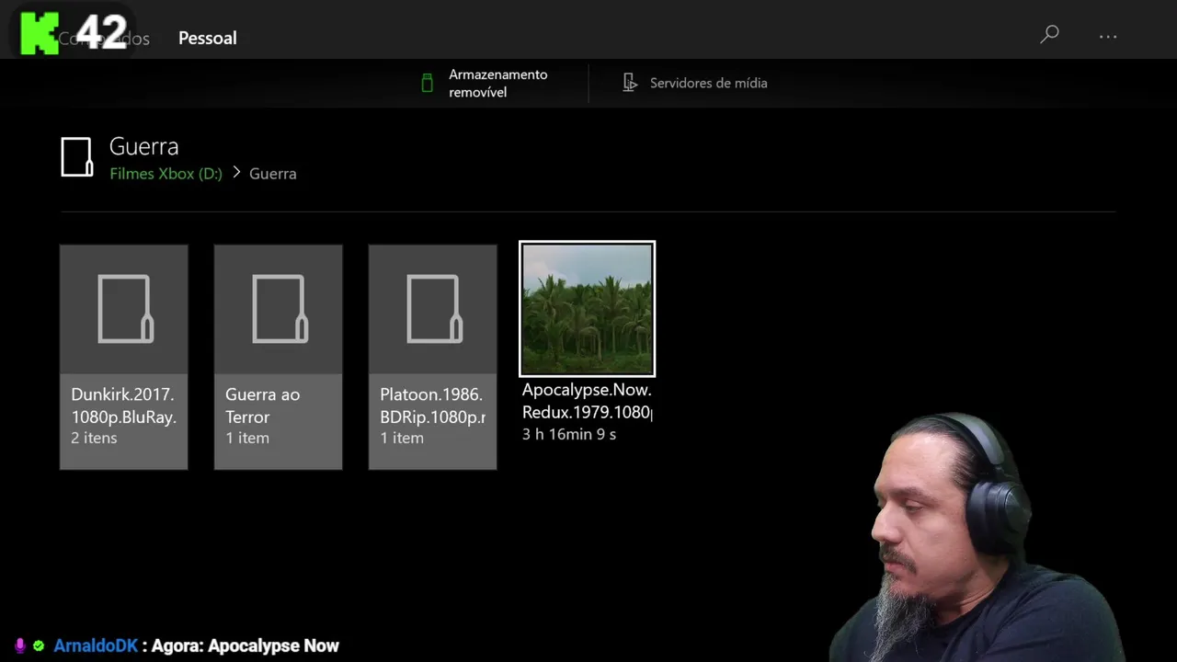Image resolution: width=1177 pixels, height=662 pixels.
Task: Go back to Filmes Xbox (D:) breadcrumb
Action: click(166, 173)
